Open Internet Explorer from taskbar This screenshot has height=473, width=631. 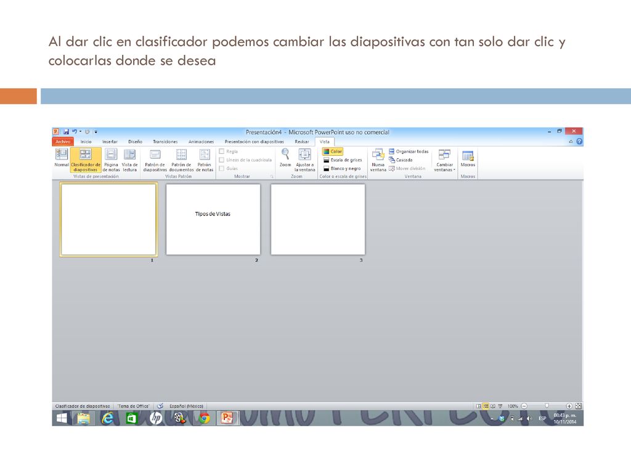(x=107, y=418)
